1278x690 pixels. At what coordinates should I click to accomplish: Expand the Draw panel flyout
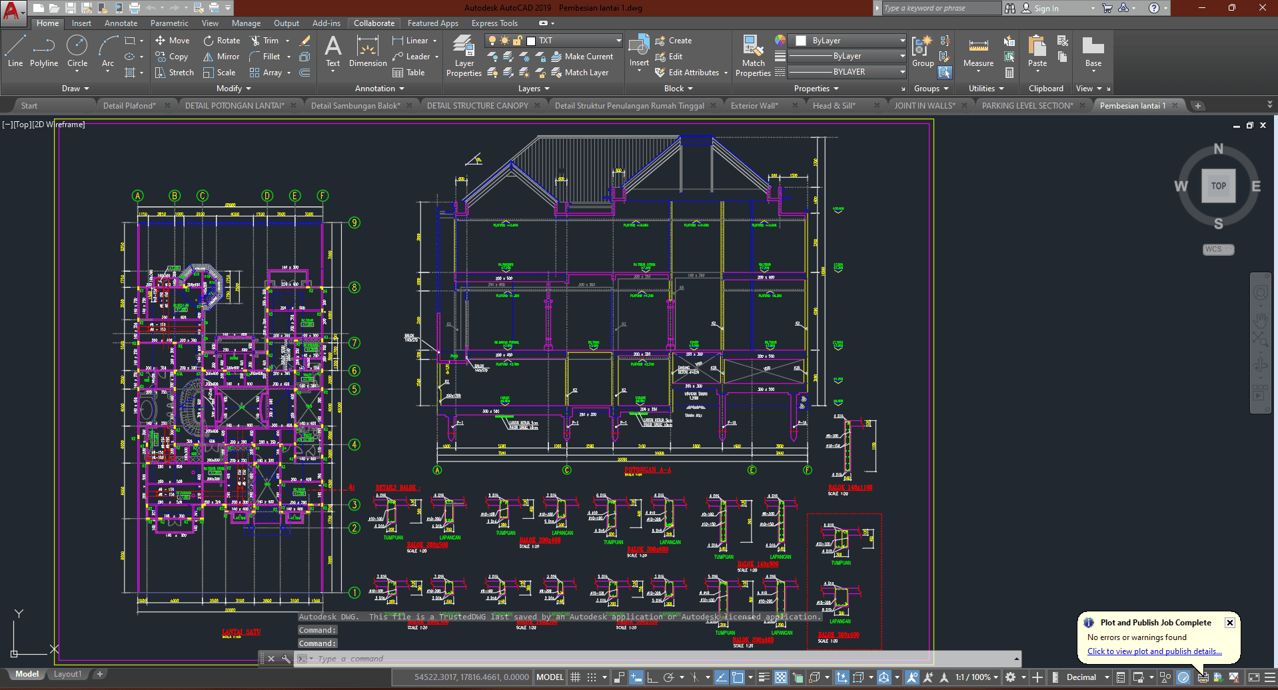75,89
